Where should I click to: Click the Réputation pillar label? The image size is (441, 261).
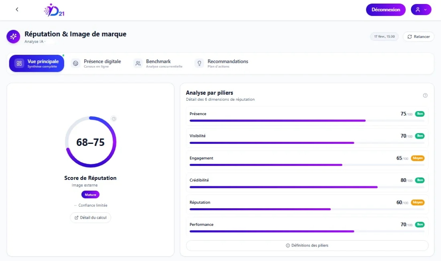click(x=200, y=202)
